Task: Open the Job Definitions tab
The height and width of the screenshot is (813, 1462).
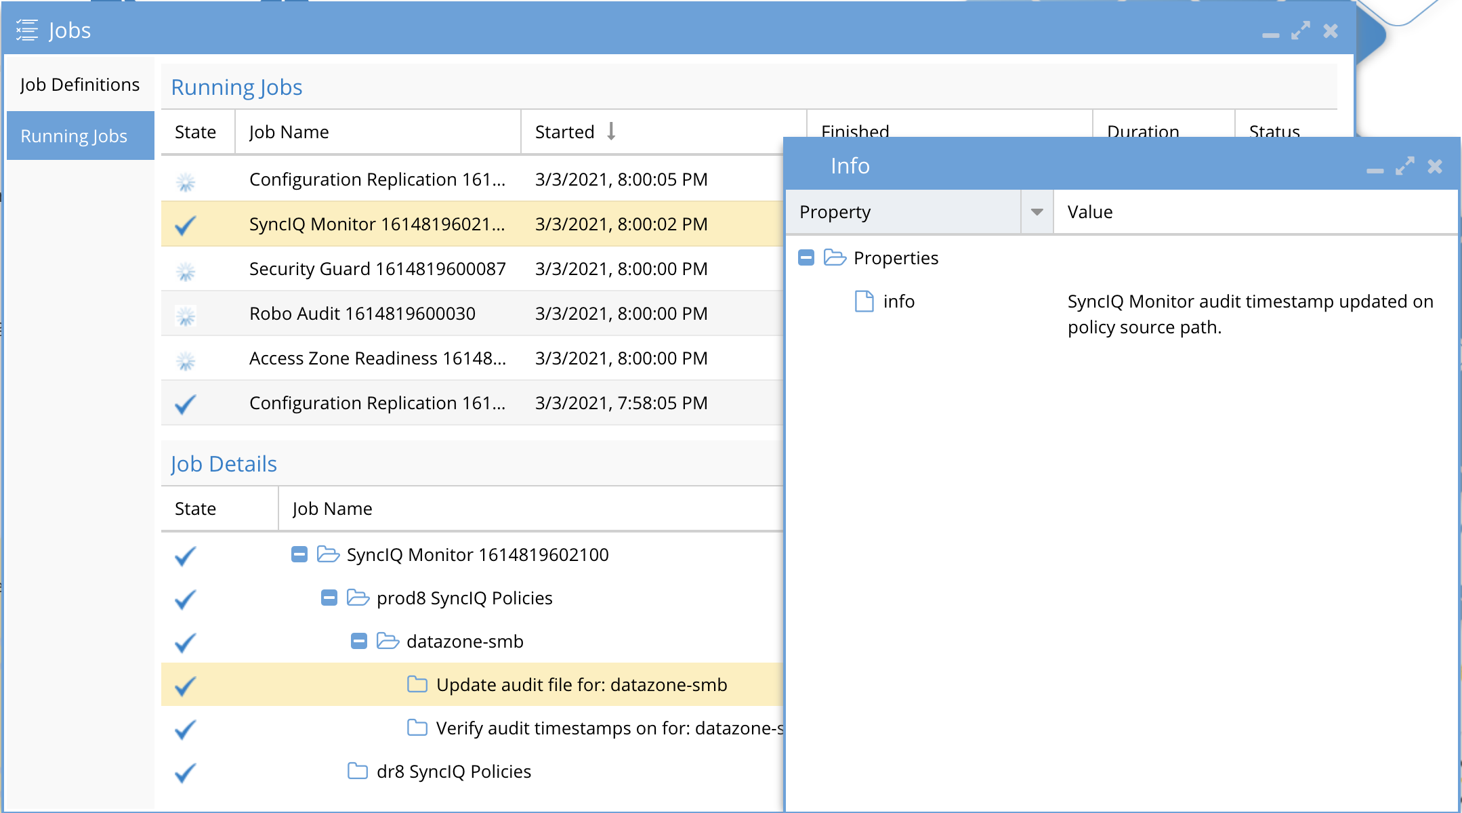Action: coord(80,85)
